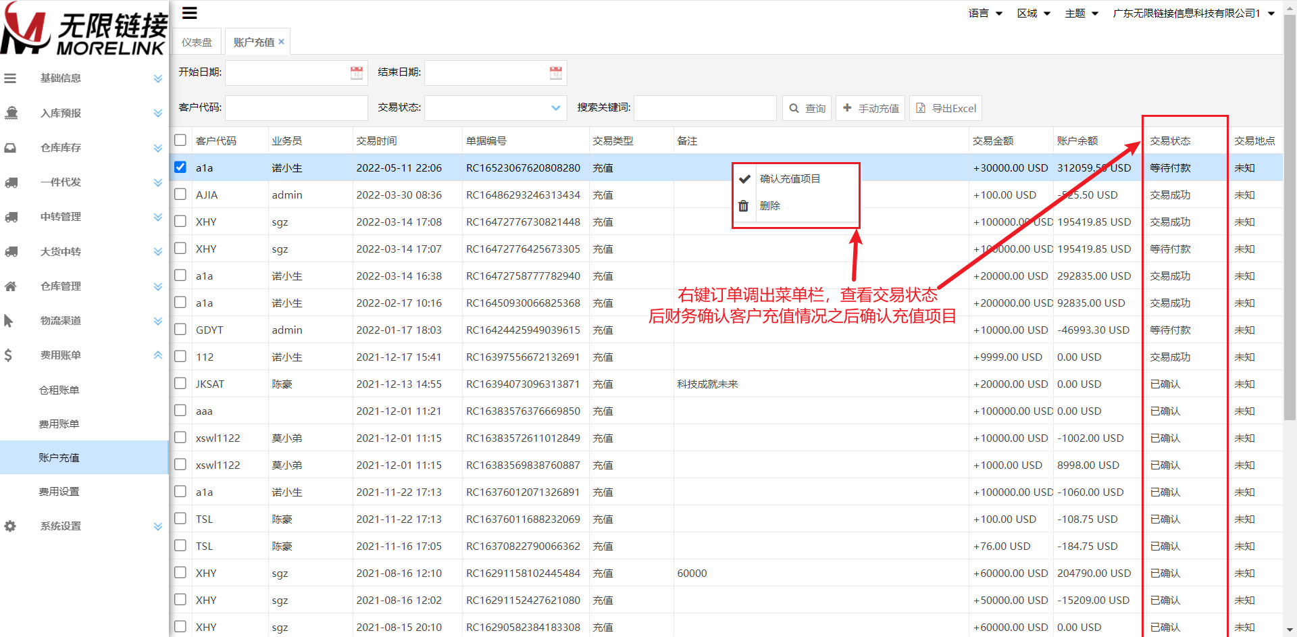The image size is (1297, 637).
Task: Check the 112 row checkbox
Action: [x=180, y=356]
